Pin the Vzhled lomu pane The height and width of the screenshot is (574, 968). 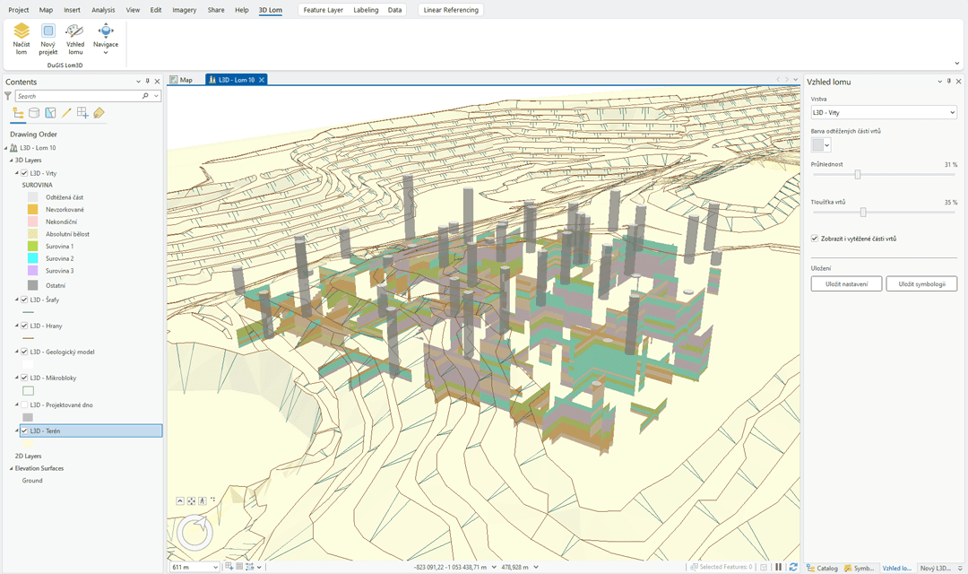pos(949,81)
